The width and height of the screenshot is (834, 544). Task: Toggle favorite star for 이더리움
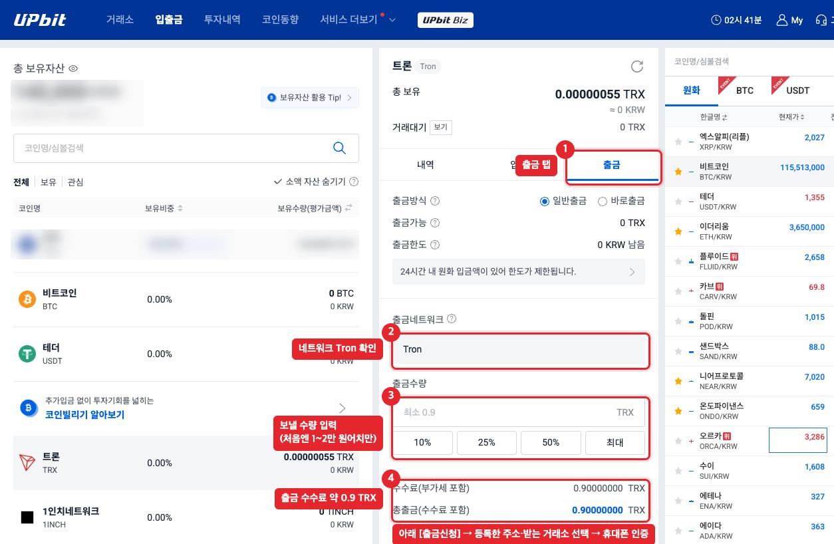click(678, 231)
